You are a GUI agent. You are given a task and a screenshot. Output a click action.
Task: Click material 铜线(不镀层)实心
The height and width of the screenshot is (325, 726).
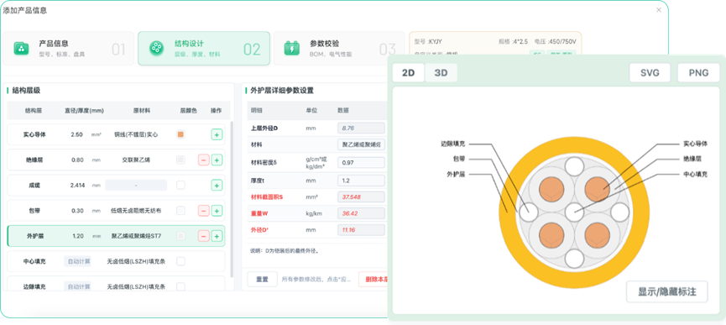(136, 134)
